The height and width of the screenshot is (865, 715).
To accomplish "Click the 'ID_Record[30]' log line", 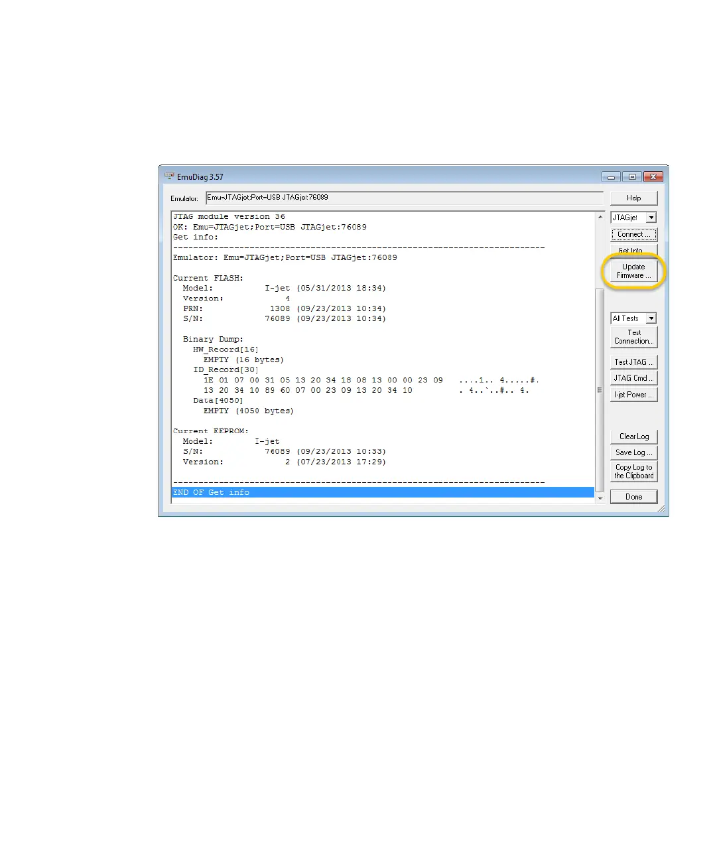I will 226,370.
